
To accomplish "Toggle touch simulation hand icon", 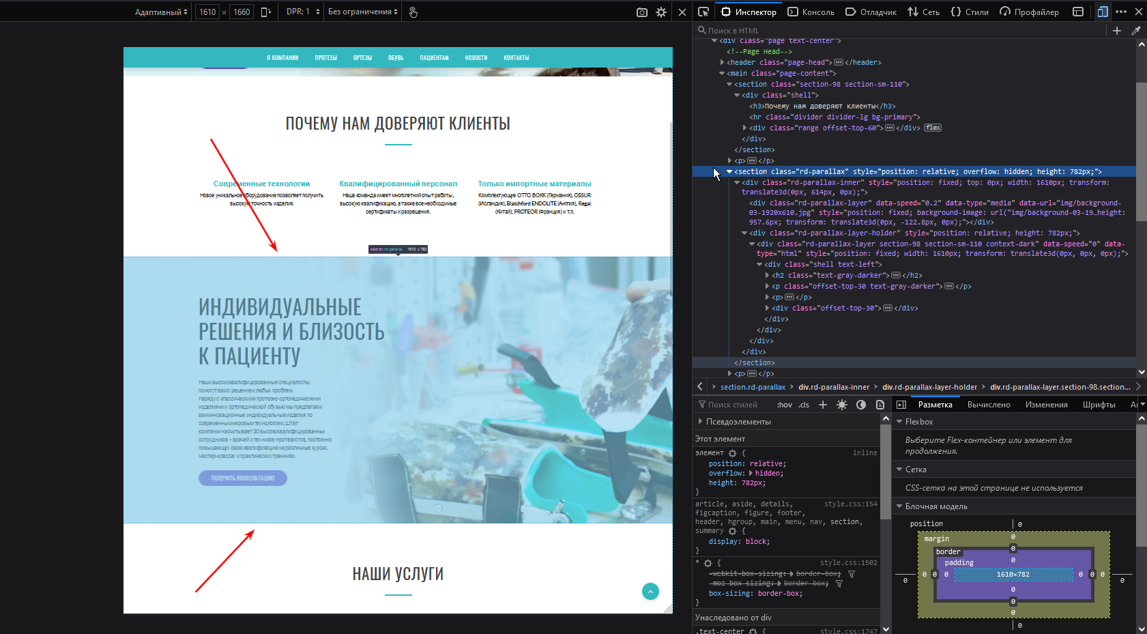I will pyautogui.click(x=413, y=12).
